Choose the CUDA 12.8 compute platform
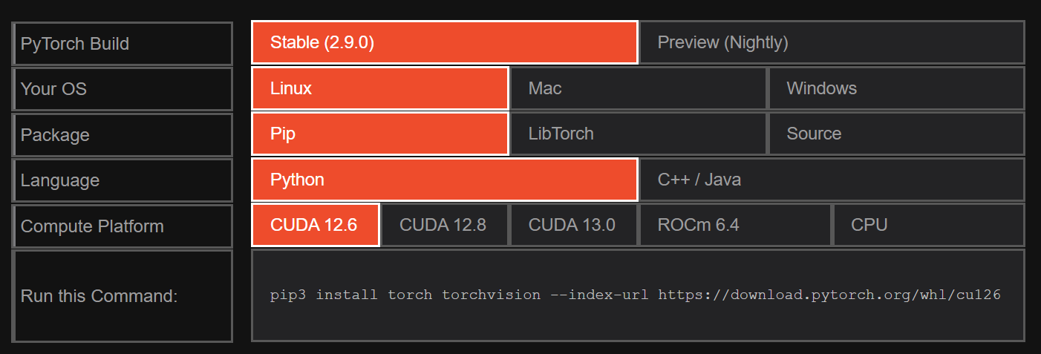 444,225
